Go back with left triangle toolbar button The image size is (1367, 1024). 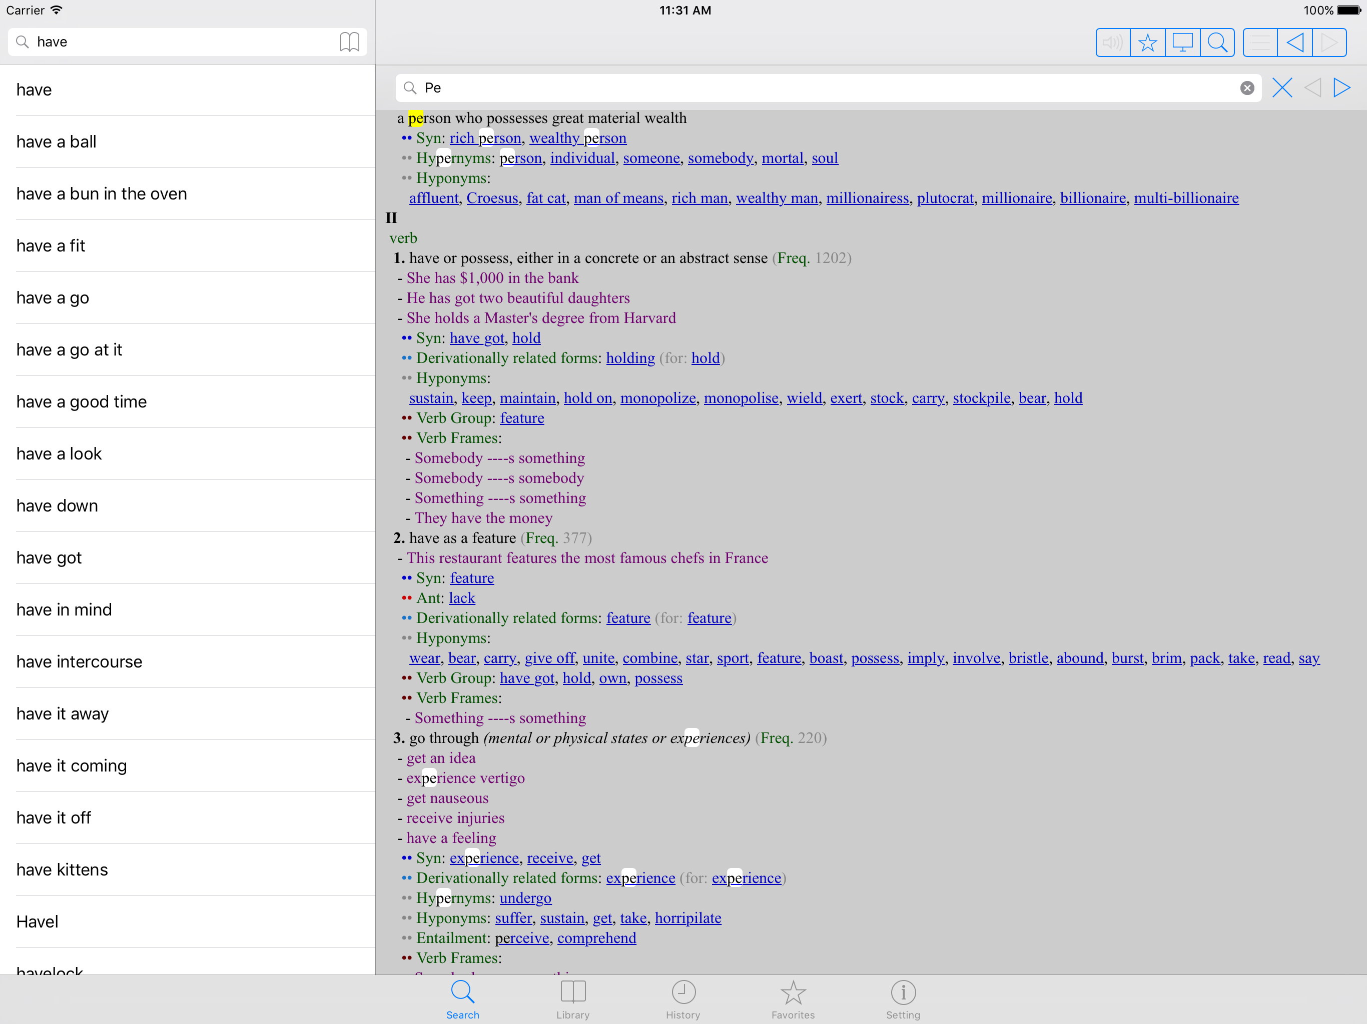pos(1294,42)
